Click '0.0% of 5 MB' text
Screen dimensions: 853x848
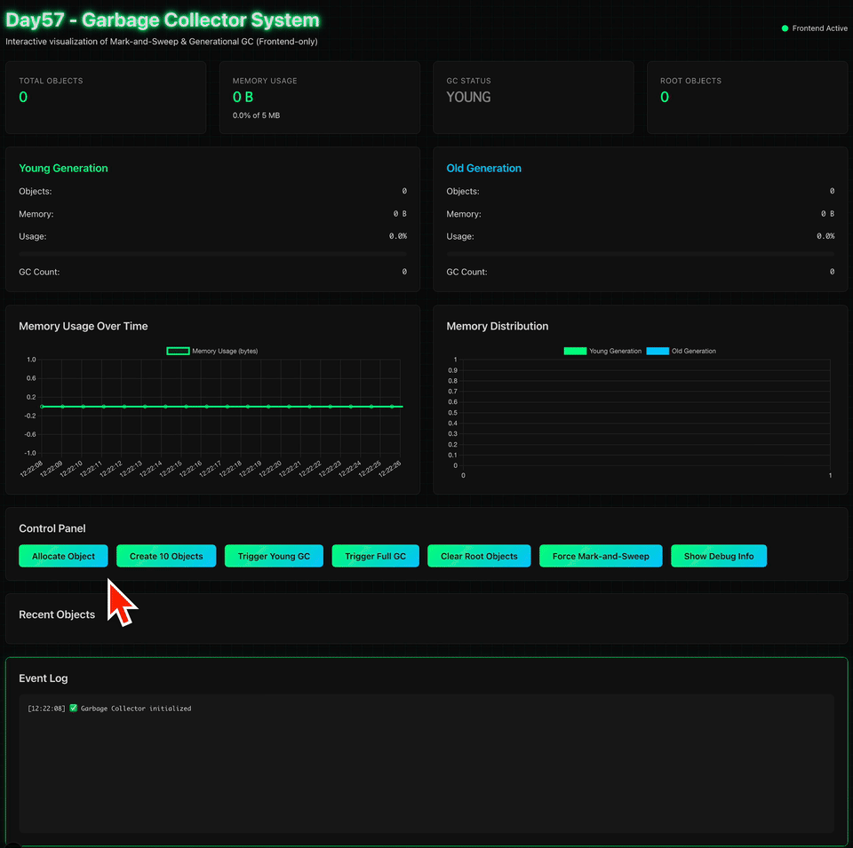point(256,115)
